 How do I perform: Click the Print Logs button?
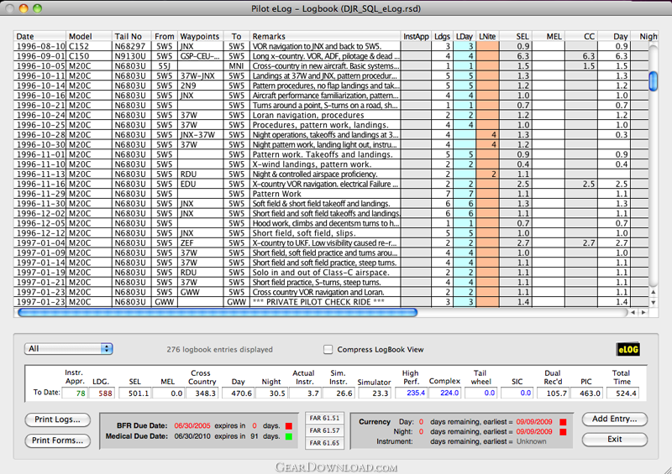[57, 419]
